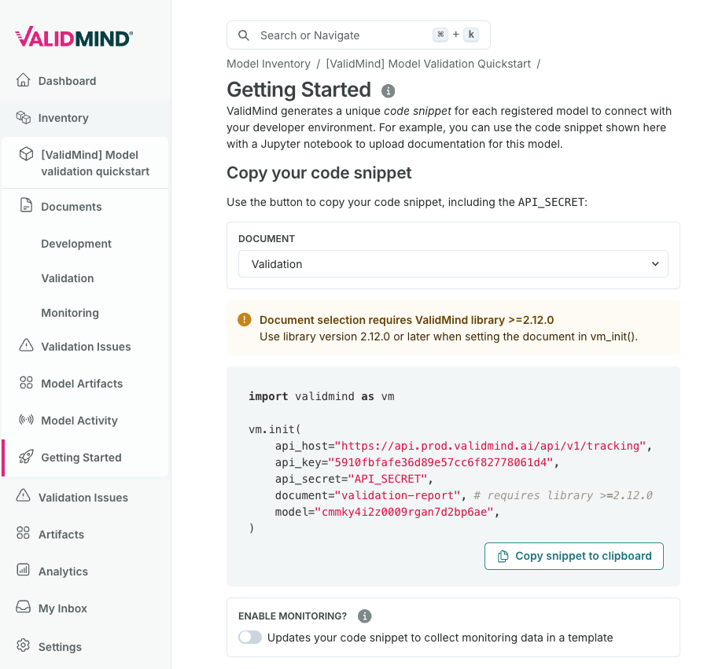
Task: Click the Settings gear icon
Action: [23, 645]
